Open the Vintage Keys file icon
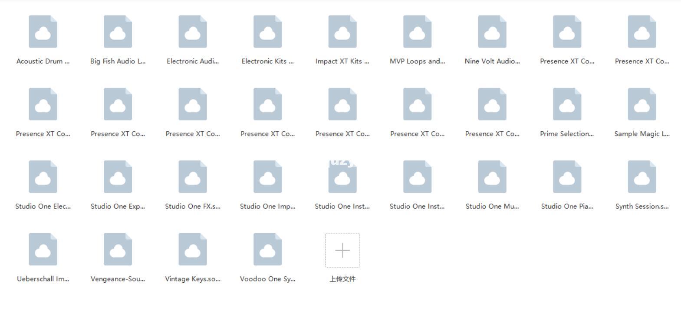681x323 pixels. tap(193, 249)
